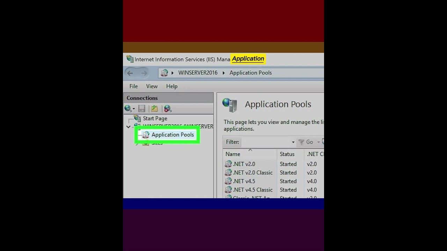Click WINSERVER2016 in the address breadcrumb
This screenshot has height=251, width=447.
[198, 73]
